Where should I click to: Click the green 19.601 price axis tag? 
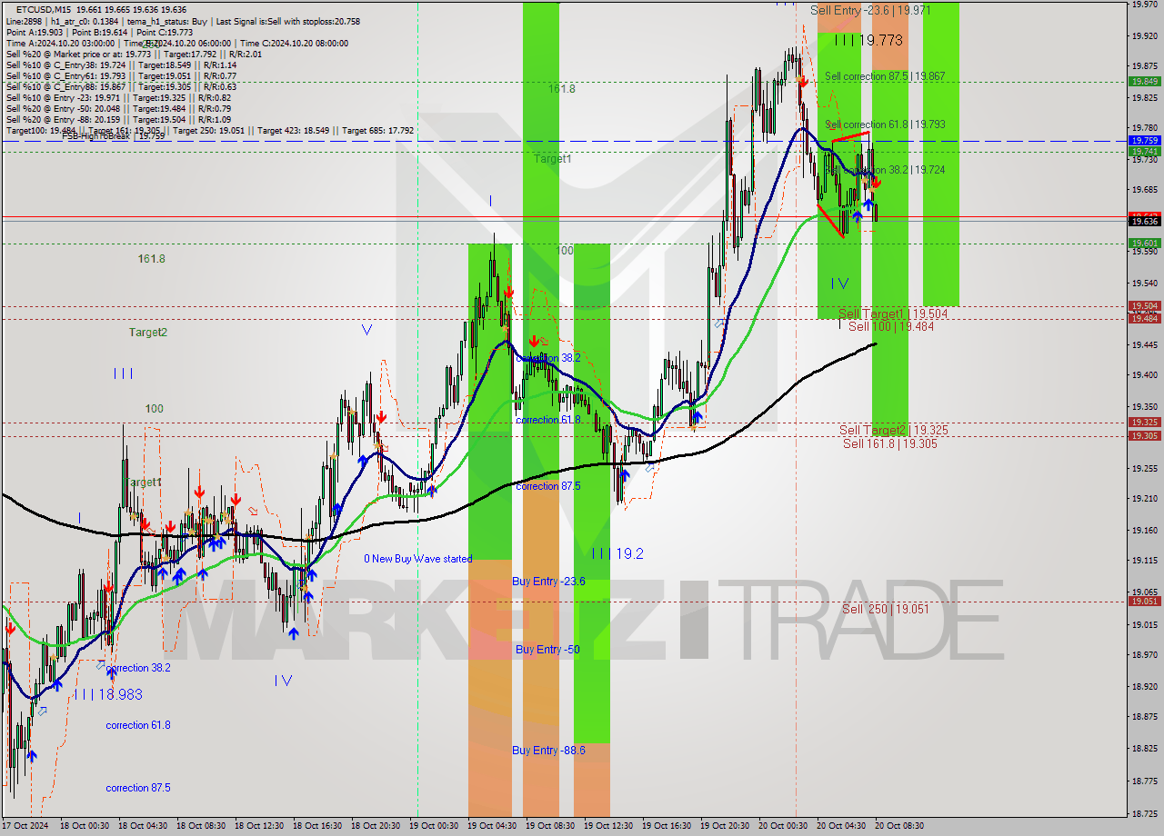(x=1144, y=243)
